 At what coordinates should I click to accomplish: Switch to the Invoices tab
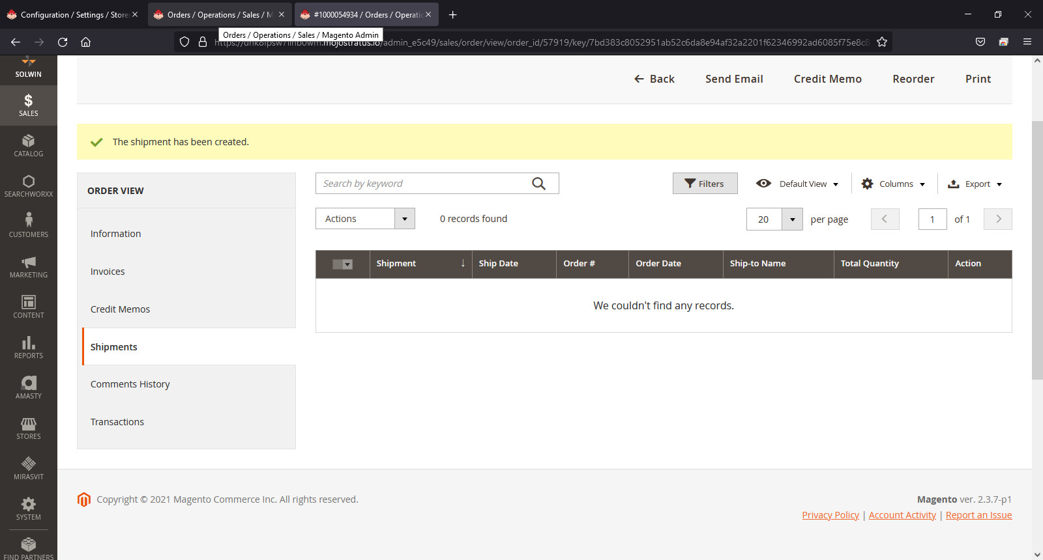pos(108,272)
